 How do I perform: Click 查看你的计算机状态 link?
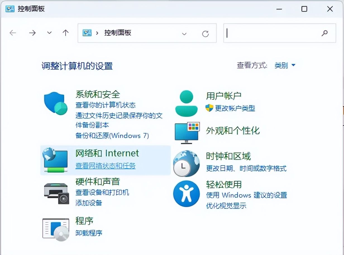[106, 105]
